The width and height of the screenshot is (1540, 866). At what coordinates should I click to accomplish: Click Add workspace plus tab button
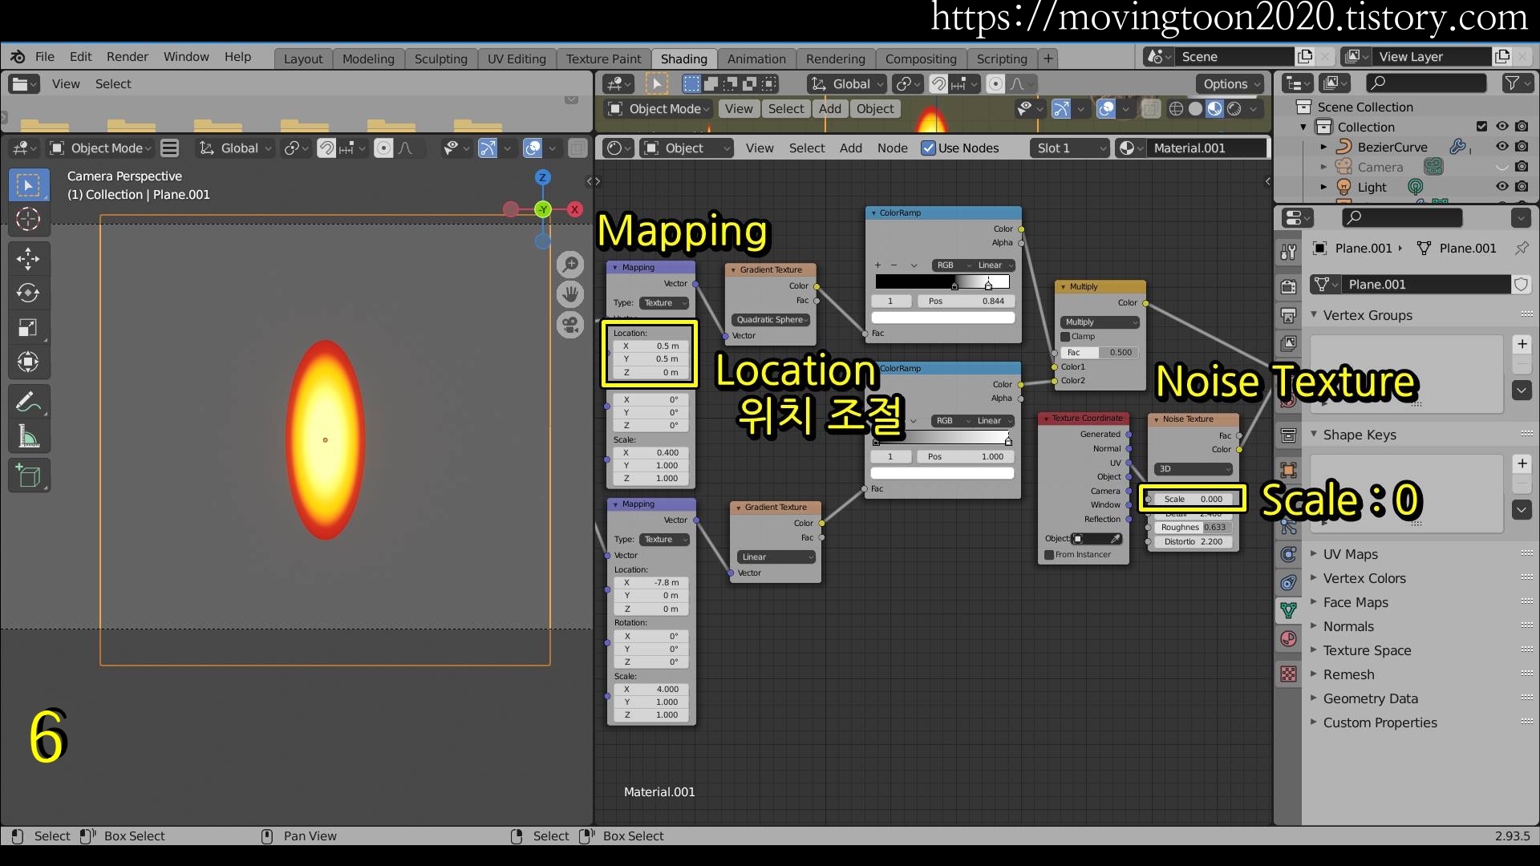[x=1048, y=59]
